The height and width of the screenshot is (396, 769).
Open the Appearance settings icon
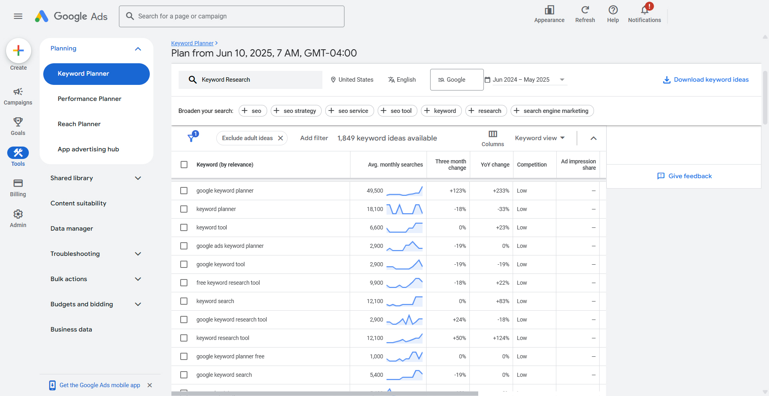pyautogui.click(x=549, y=10)
